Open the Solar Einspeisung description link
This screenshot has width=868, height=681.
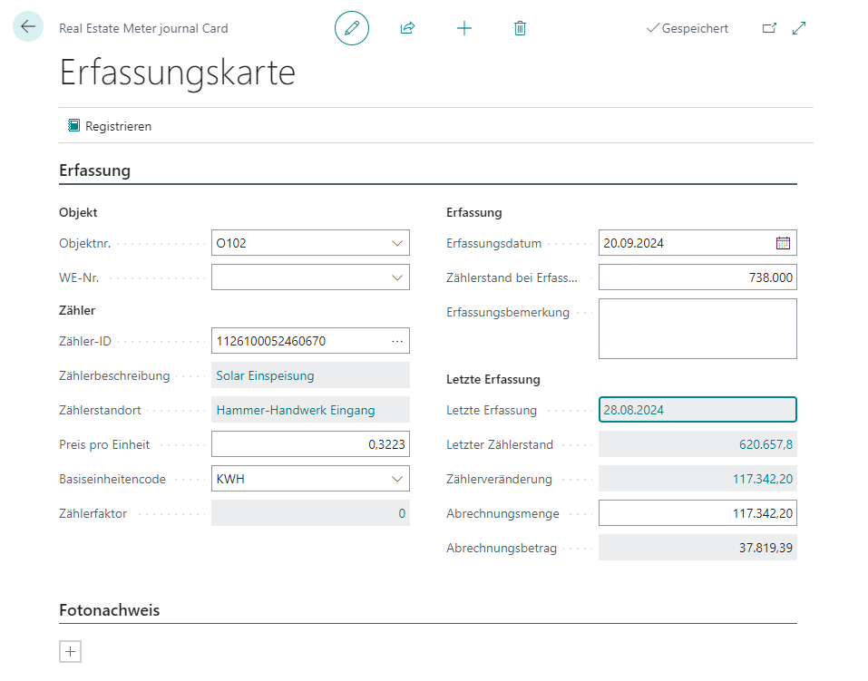point(265,375)
